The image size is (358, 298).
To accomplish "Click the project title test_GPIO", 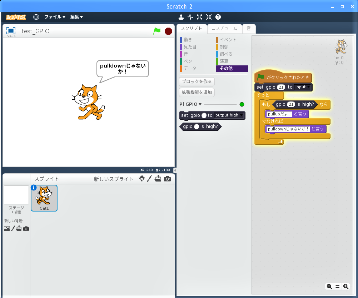I will pos(36,31).
